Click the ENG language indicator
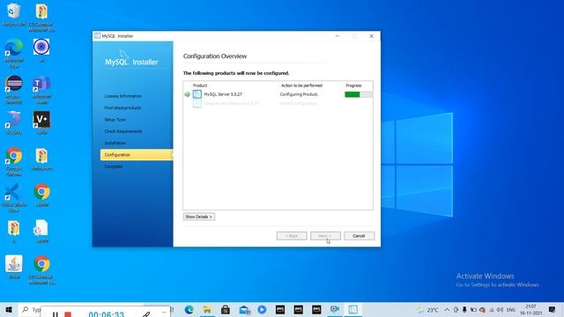The width and height of the screenshot is (564, 317). (511, 309)
